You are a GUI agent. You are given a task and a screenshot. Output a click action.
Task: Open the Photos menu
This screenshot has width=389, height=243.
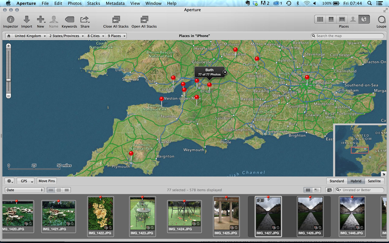click(74, 3)
